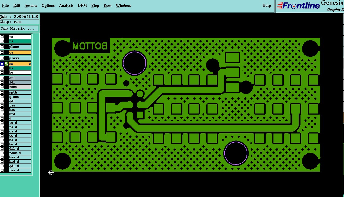Toggle display checkbox for layer bo
The height and width of the screenshot is (197, 344).
click(x=2, y=72)
